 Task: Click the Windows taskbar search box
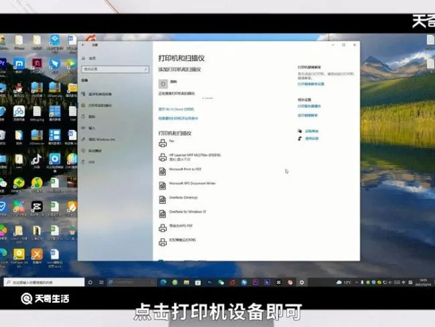click(44, 282)
